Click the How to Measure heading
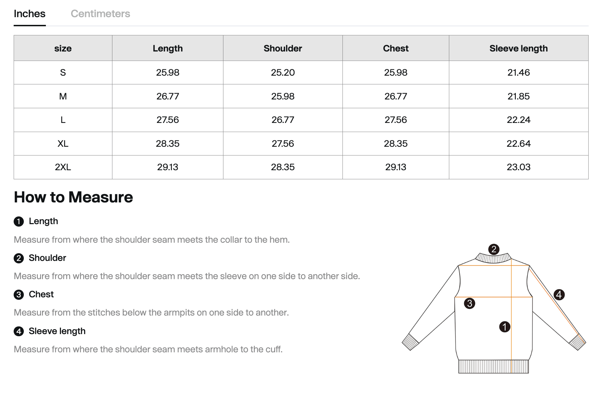The width and height of the screenshot is (603, 394). tap(73, 197)
